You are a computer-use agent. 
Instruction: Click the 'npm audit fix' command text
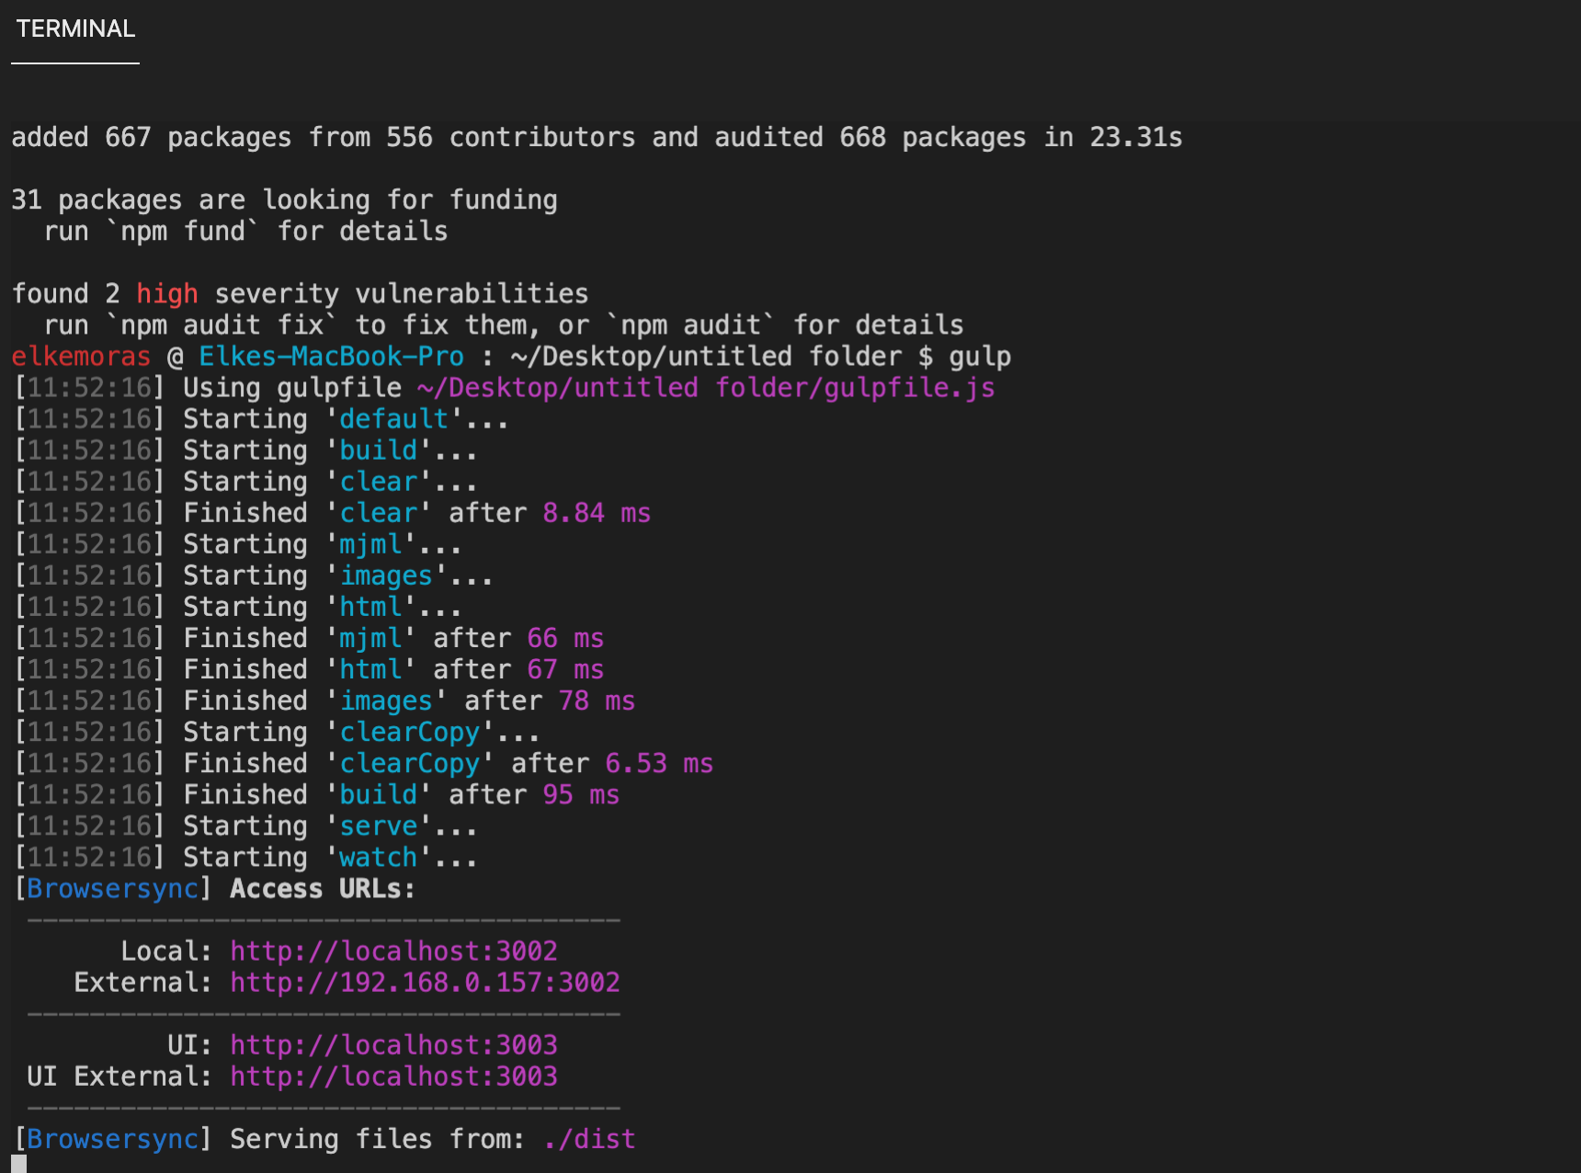(222, 325)
